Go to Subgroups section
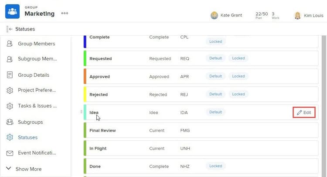The image size is (327, 177). [30, 122]
